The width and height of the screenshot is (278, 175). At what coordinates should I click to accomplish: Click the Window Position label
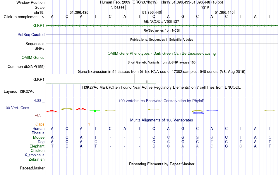30,2
